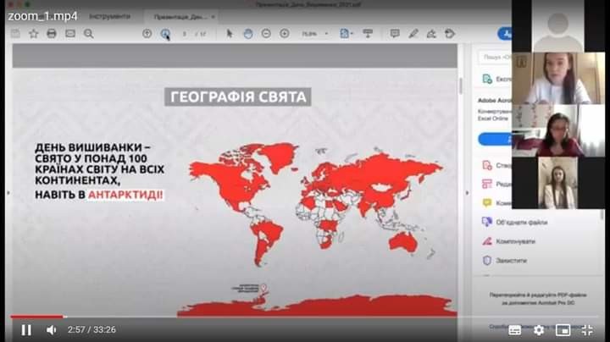Collapse the right tools pane arrow
The width and height of the screenshot is (610, 342).
coord(467,193)
